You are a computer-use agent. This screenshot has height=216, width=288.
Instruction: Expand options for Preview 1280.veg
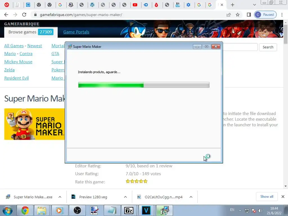(125, 197)
